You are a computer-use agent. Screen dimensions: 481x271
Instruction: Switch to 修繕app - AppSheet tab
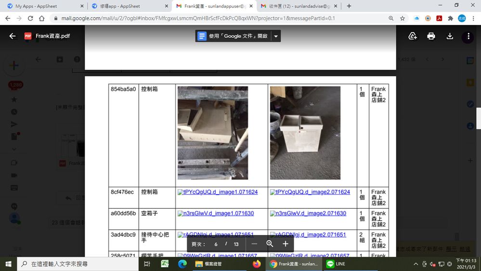[x=130, y=6]
